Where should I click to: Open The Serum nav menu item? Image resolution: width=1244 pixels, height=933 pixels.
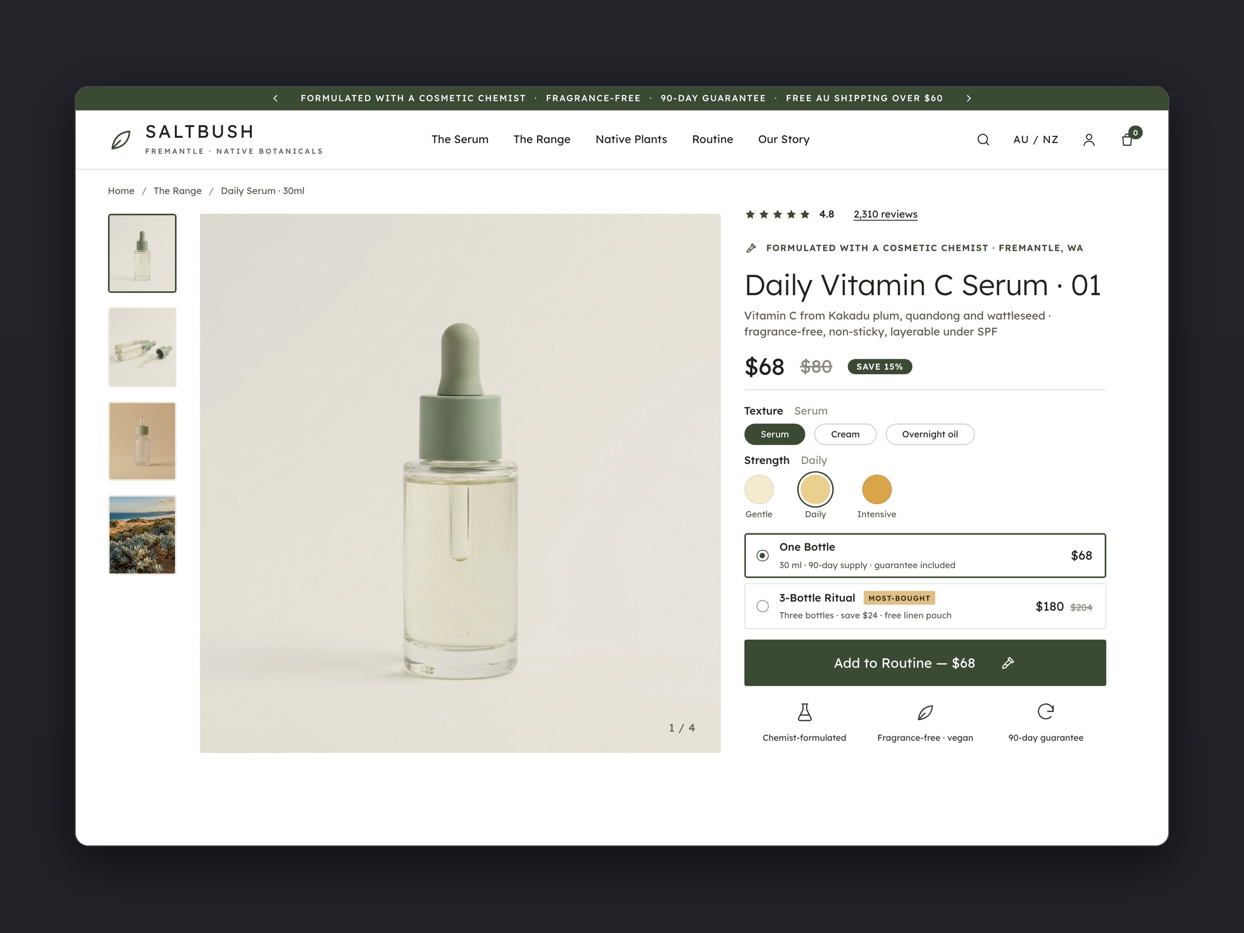pos(459,139)
